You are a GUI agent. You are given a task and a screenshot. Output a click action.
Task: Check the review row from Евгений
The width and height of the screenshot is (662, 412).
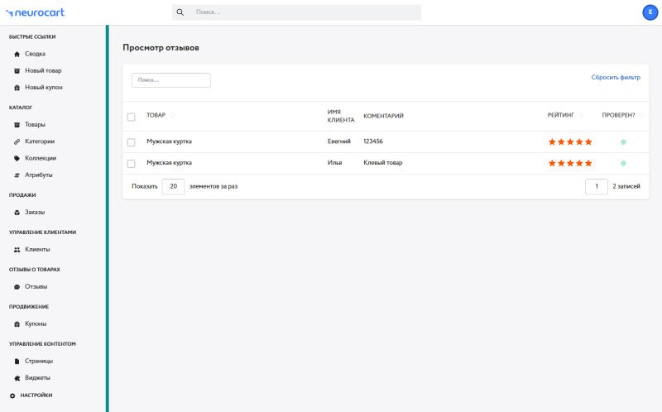131,142
